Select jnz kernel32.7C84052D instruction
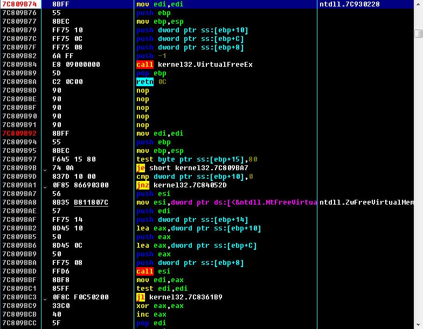The image size is (423, 329). click(x=181, y=185)
